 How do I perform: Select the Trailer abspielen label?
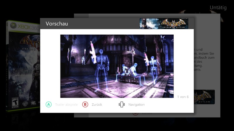(66, 105)
